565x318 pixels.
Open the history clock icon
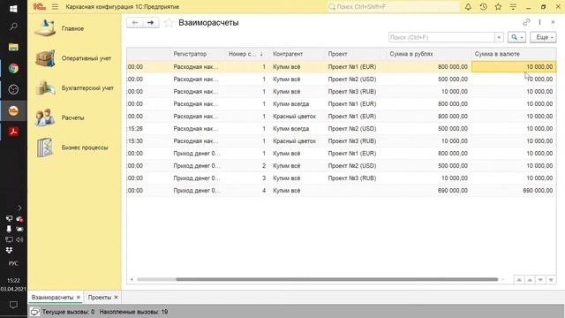[483, 6]
